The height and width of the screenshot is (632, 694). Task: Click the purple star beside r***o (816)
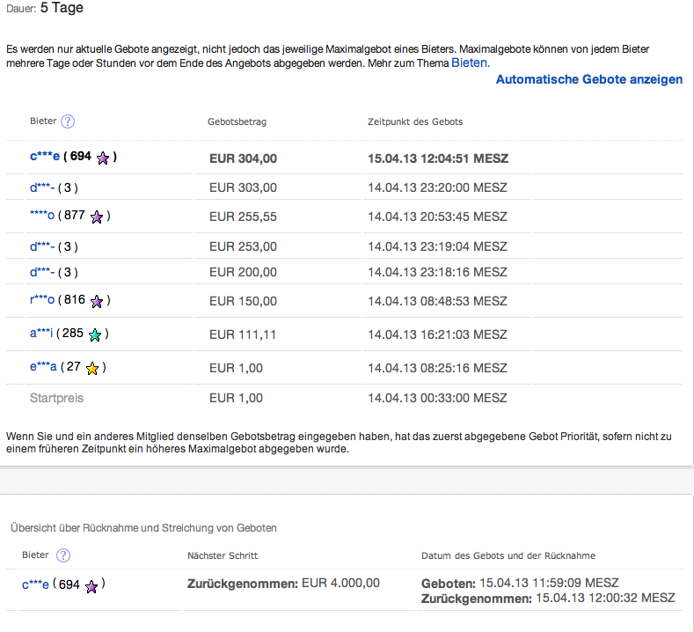pos(97,301)
